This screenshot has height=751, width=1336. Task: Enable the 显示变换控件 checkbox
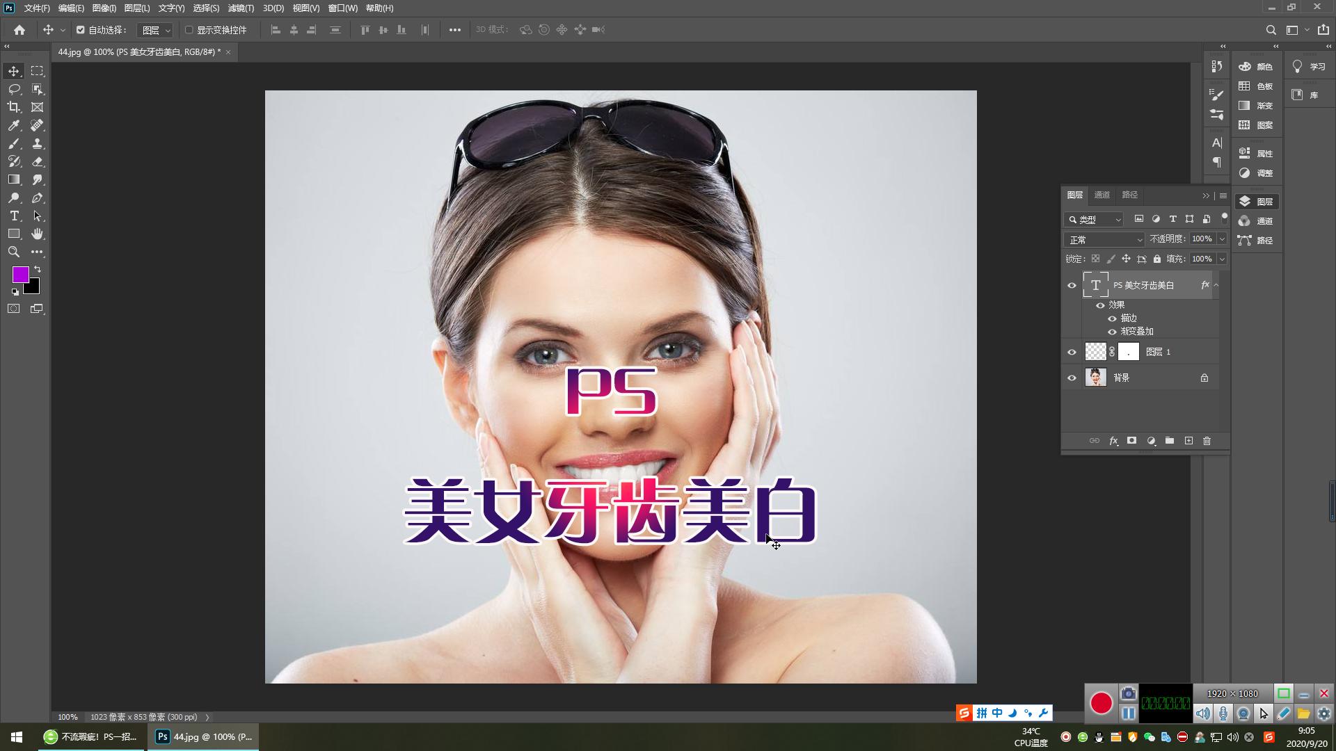click(x=189, y=30)
